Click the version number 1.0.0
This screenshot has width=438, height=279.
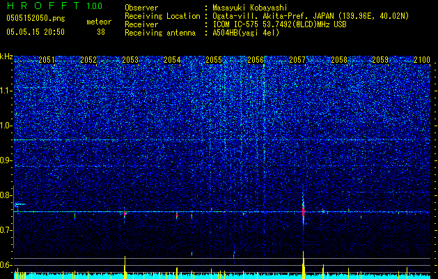pyautogui.click(x=94, y=6)
